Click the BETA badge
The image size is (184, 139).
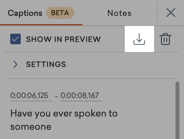click(60, 13)
